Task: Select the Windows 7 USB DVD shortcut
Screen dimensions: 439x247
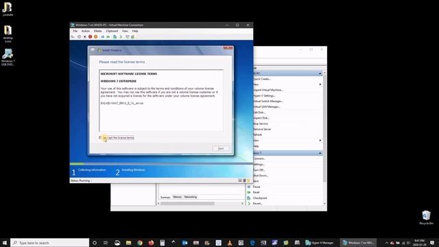Action: pos(8,57)
